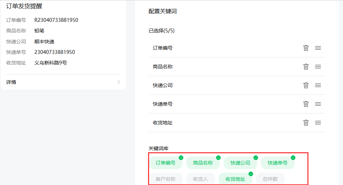Click the drag handle for 订单编号
This screenshot has height=185, width=343.
318,48
